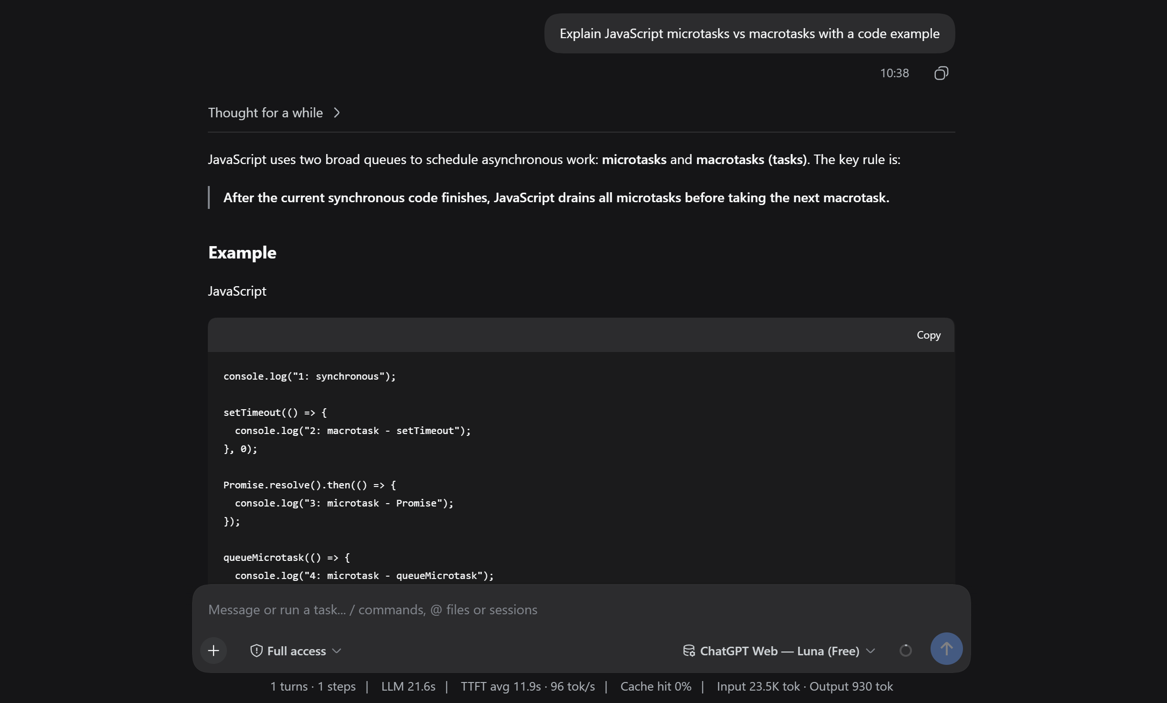
Task: Click the user prompt bubble about microtasks
Action: (749, 33)
